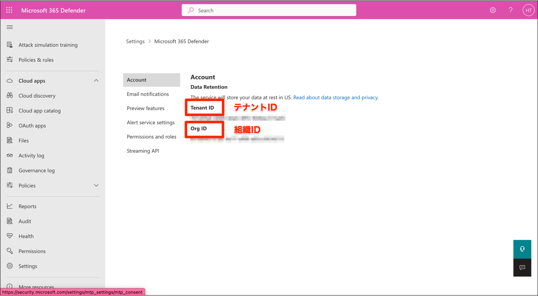Select the Cloud discovery icon in the sidebar

click(x=10, y=95)
